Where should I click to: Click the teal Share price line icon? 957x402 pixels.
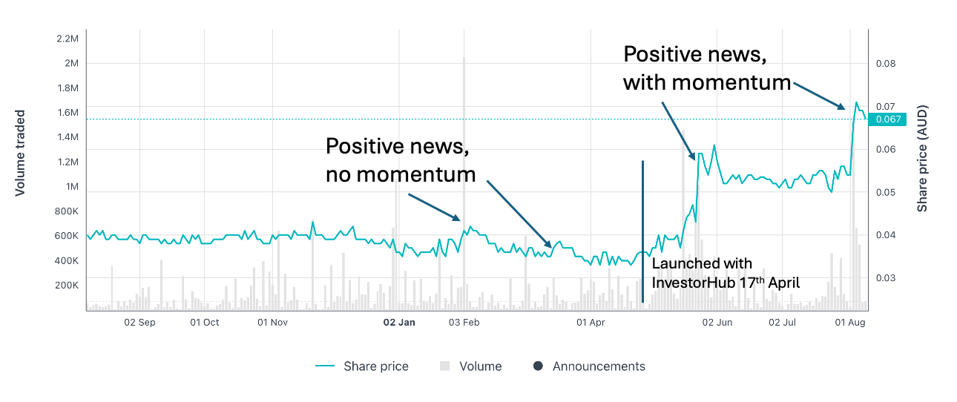coord(326,366)
